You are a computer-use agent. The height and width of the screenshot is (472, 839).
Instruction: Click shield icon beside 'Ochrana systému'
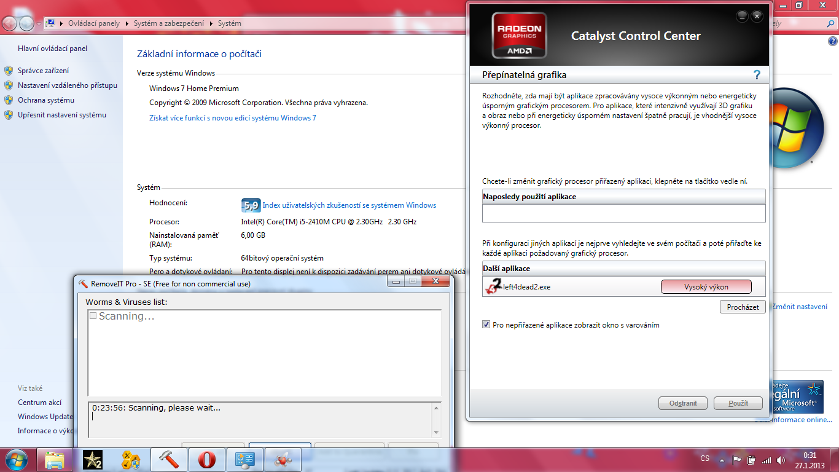[x=9, y=100]
